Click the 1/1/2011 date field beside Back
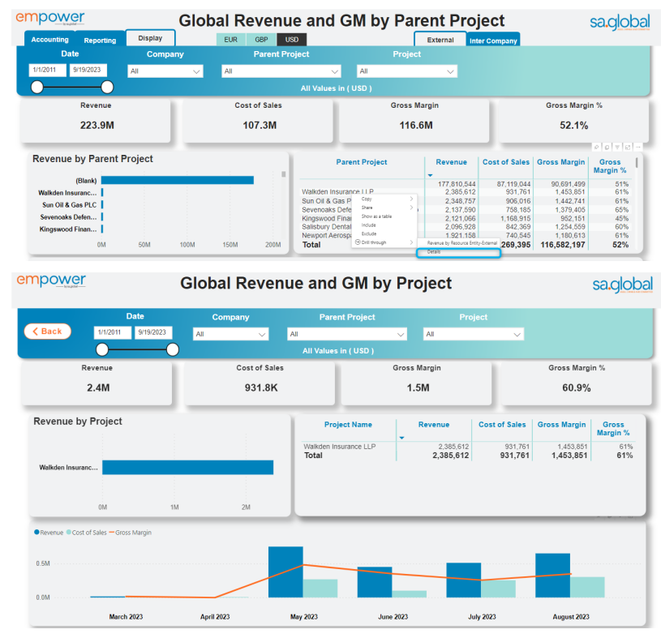The image size is (661, 638). click(x=112, y=332)
